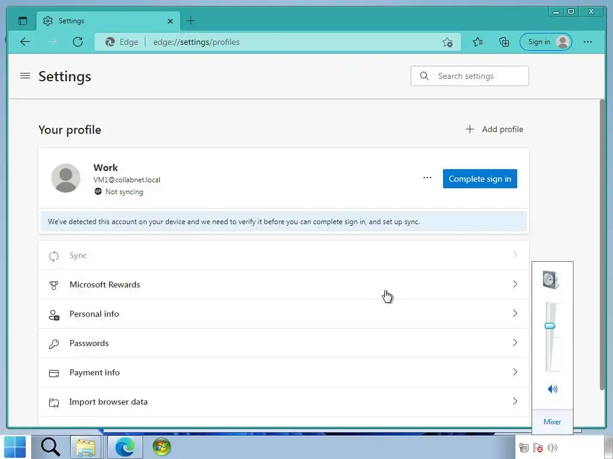Open the Windows Start button

15,447
